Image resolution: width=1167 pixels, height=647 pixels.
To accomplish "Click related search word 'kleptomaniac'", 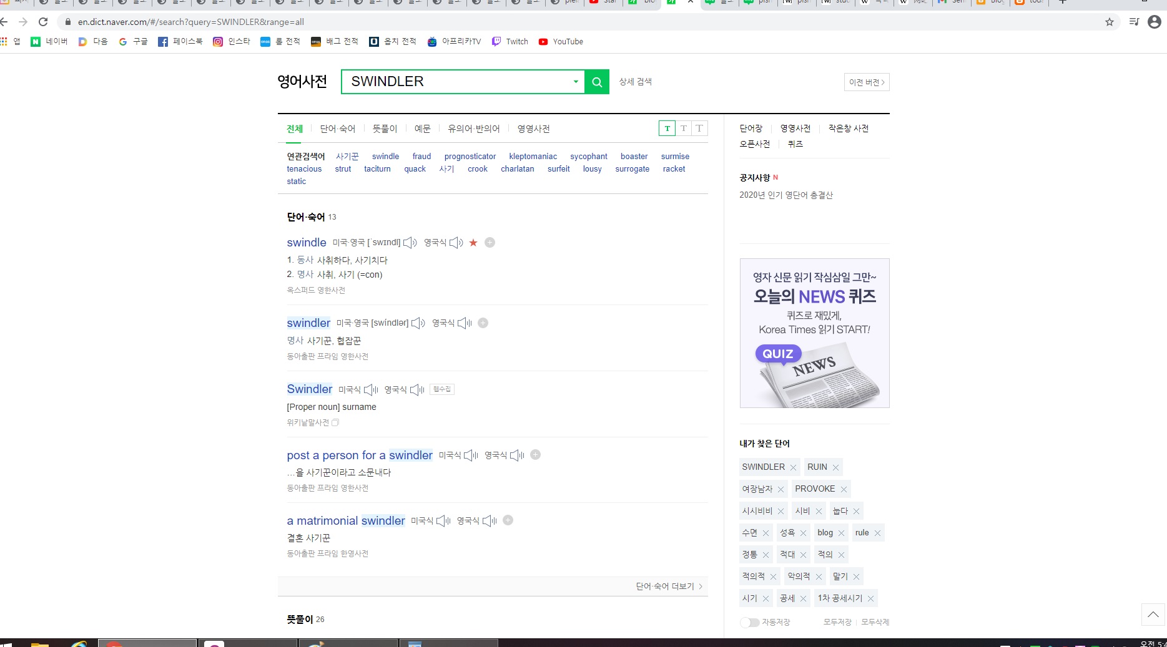I will [x=533, y=157].
